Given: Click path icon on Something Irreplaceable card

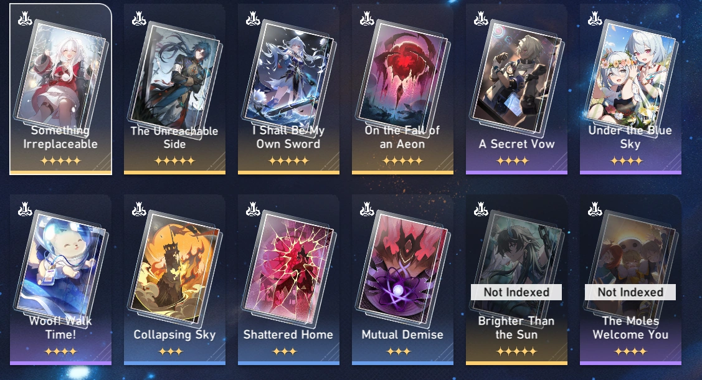Looking at the screenshot, I should click(x=25, y=19).
